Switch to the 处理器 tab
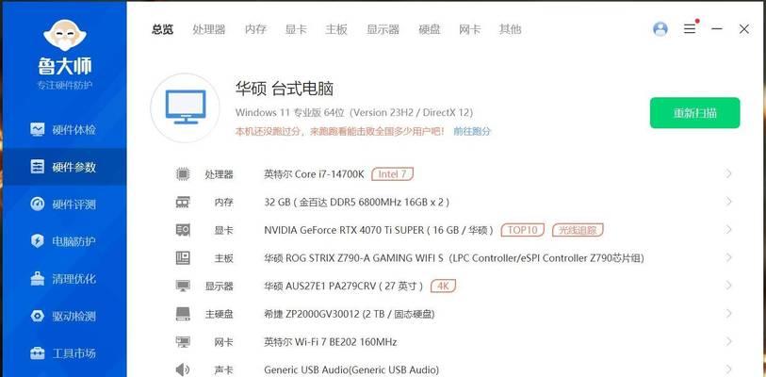 click(209, 29)
